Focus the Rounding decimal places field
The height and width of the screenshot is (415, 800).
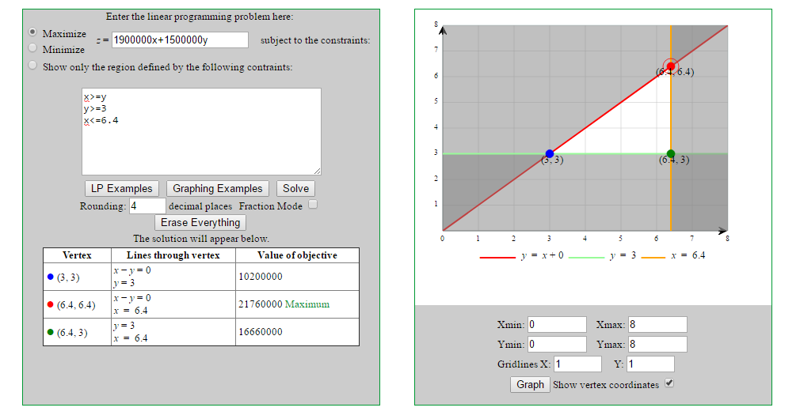click(147, 206)
